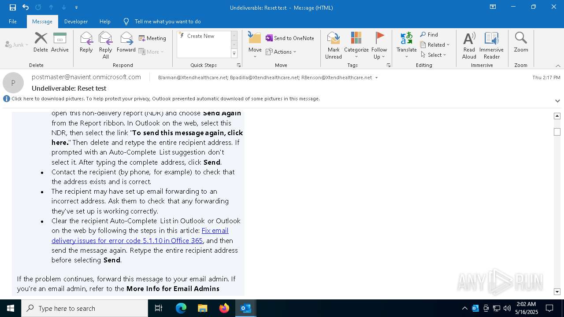Image resolution: width=564 pixels, height=317 pixels.
Task: Undo the last action in the title bar
Action: click(x=26, y=7)
